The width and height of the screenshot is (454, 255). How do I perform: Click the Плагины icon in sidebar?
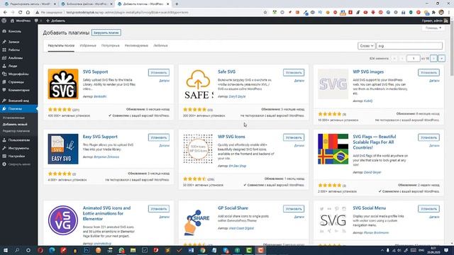click(x=4, y=108)
